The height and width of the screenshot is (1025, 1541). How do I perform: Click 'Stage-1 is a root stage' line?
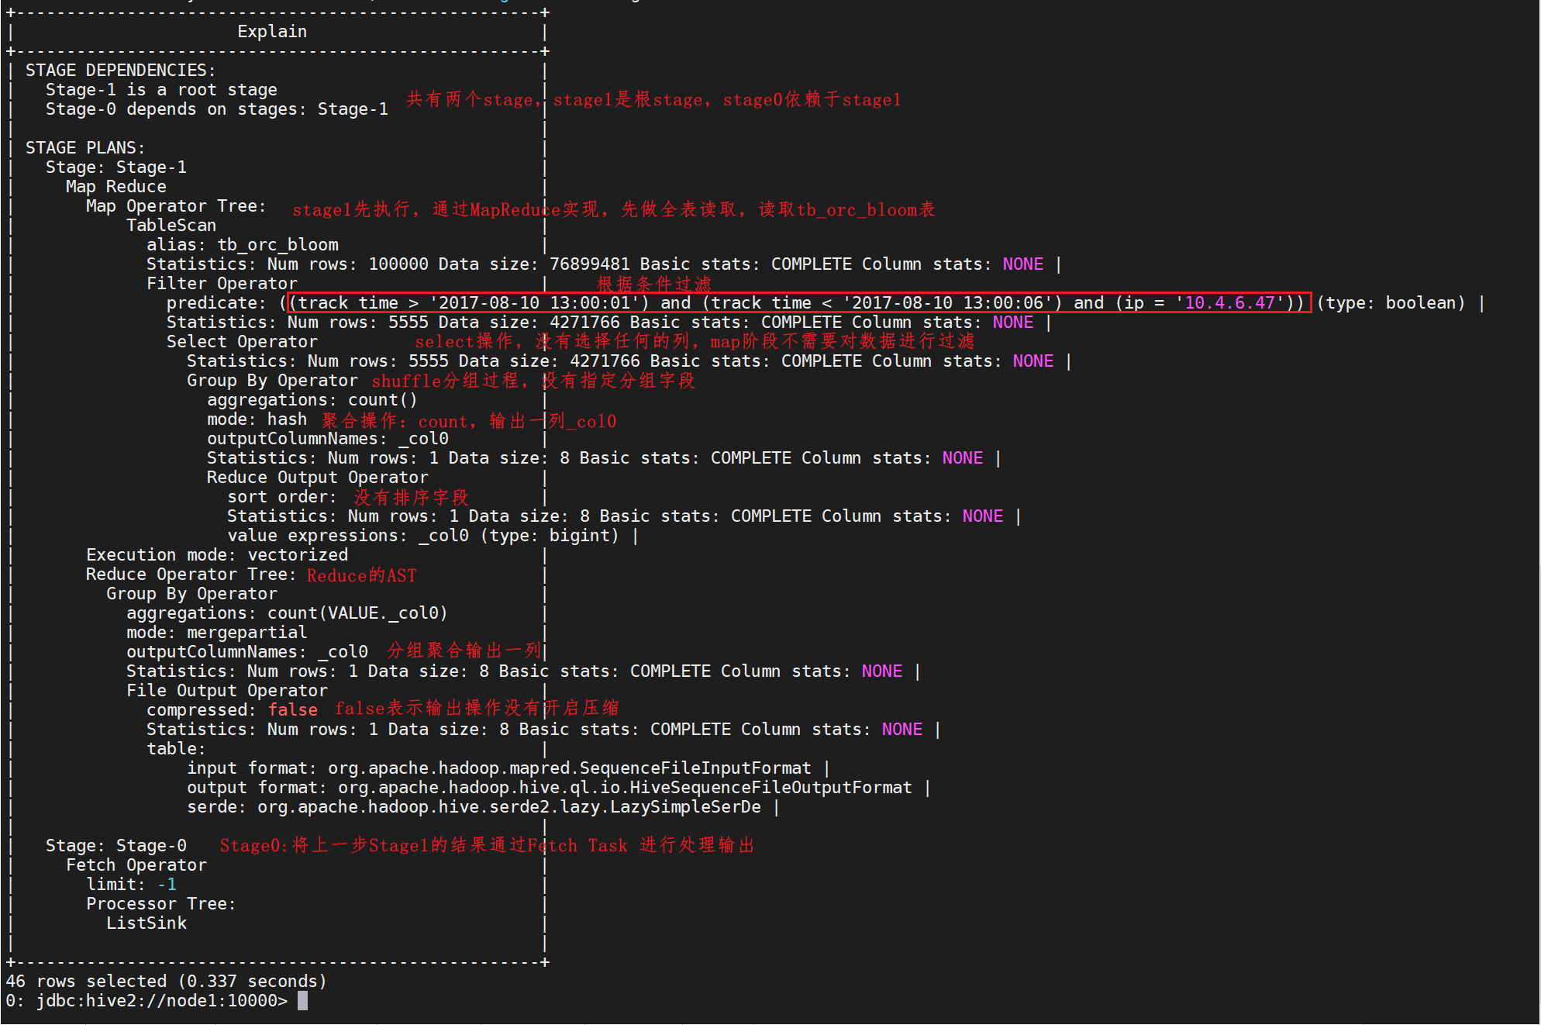click(161, 90)
